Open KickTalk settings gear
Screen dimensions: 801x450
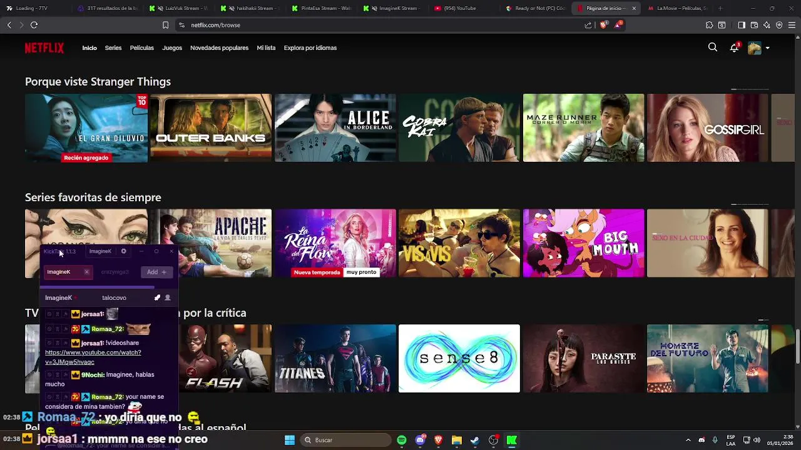pyautogui.click(x=123, y=251)
